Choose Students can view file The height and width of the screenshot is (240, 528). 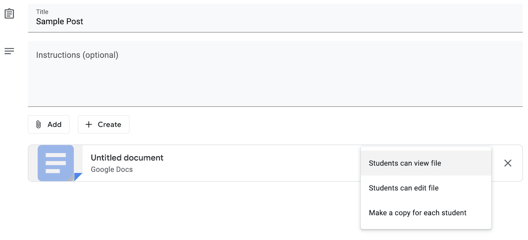tap(426, 163)
